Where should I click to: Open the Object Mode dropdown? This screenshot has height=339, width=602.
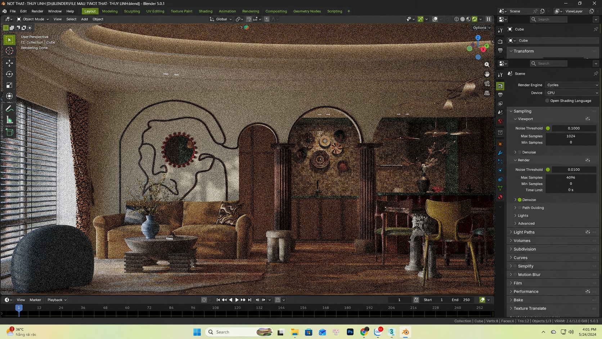click(32, 19)
